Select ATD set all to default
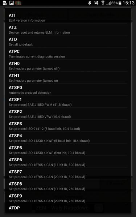This screenshot has width=136, height=217. (x=68, y=42)
